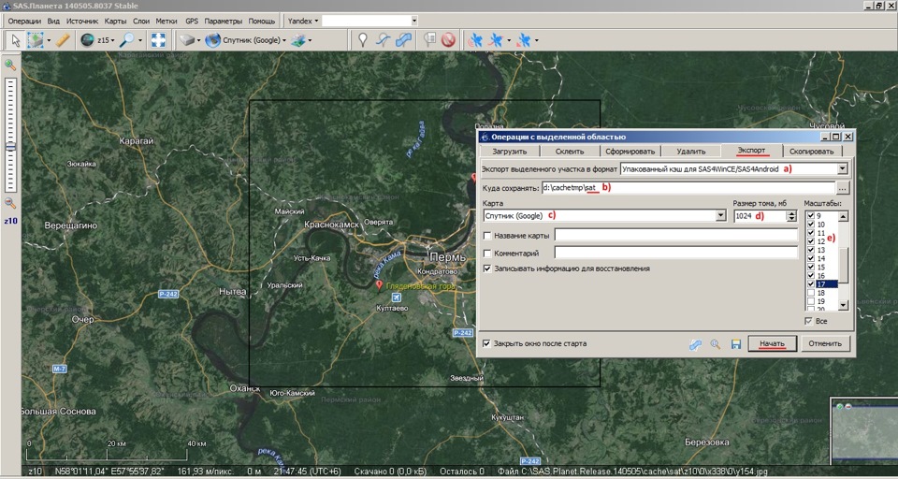Click the Начать button

[x=772, y=343]
